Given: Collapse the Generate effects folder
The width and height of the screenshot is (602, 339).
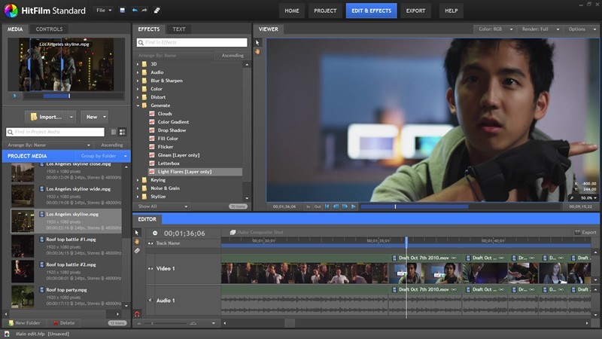Looking at the screenshot, I should [138, 105].
